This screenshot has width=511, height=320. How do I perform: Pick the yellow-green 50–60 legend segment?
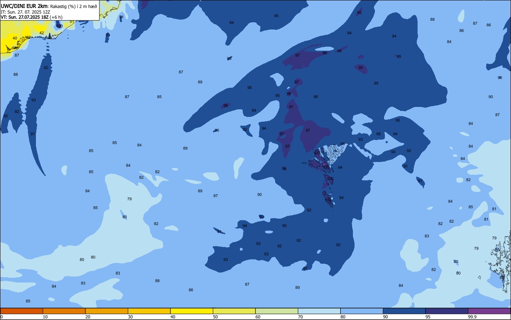click(x=234, y=311)
